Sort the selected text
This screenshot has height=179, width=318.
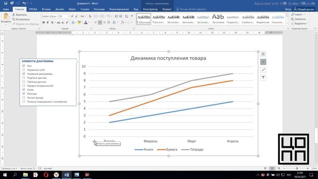tap(127, 16)
